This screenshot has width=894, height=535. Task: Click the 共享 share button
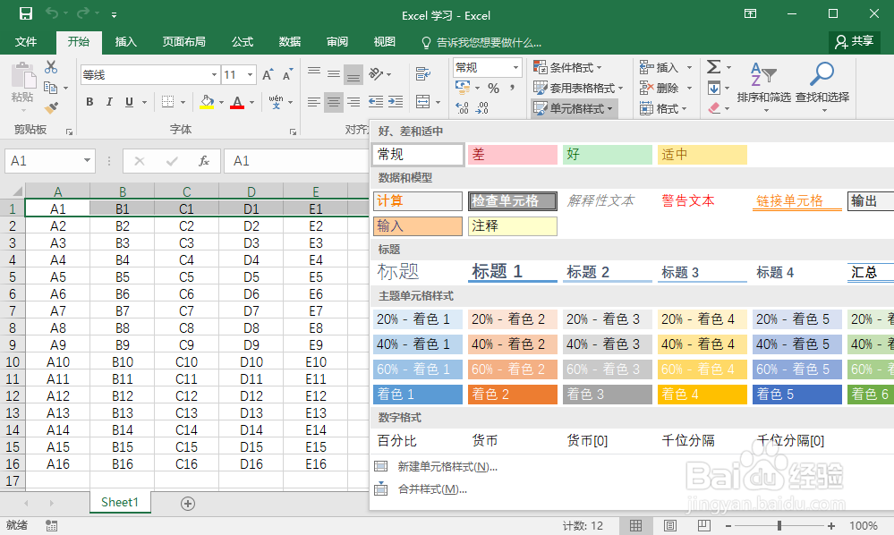point(854,41)
